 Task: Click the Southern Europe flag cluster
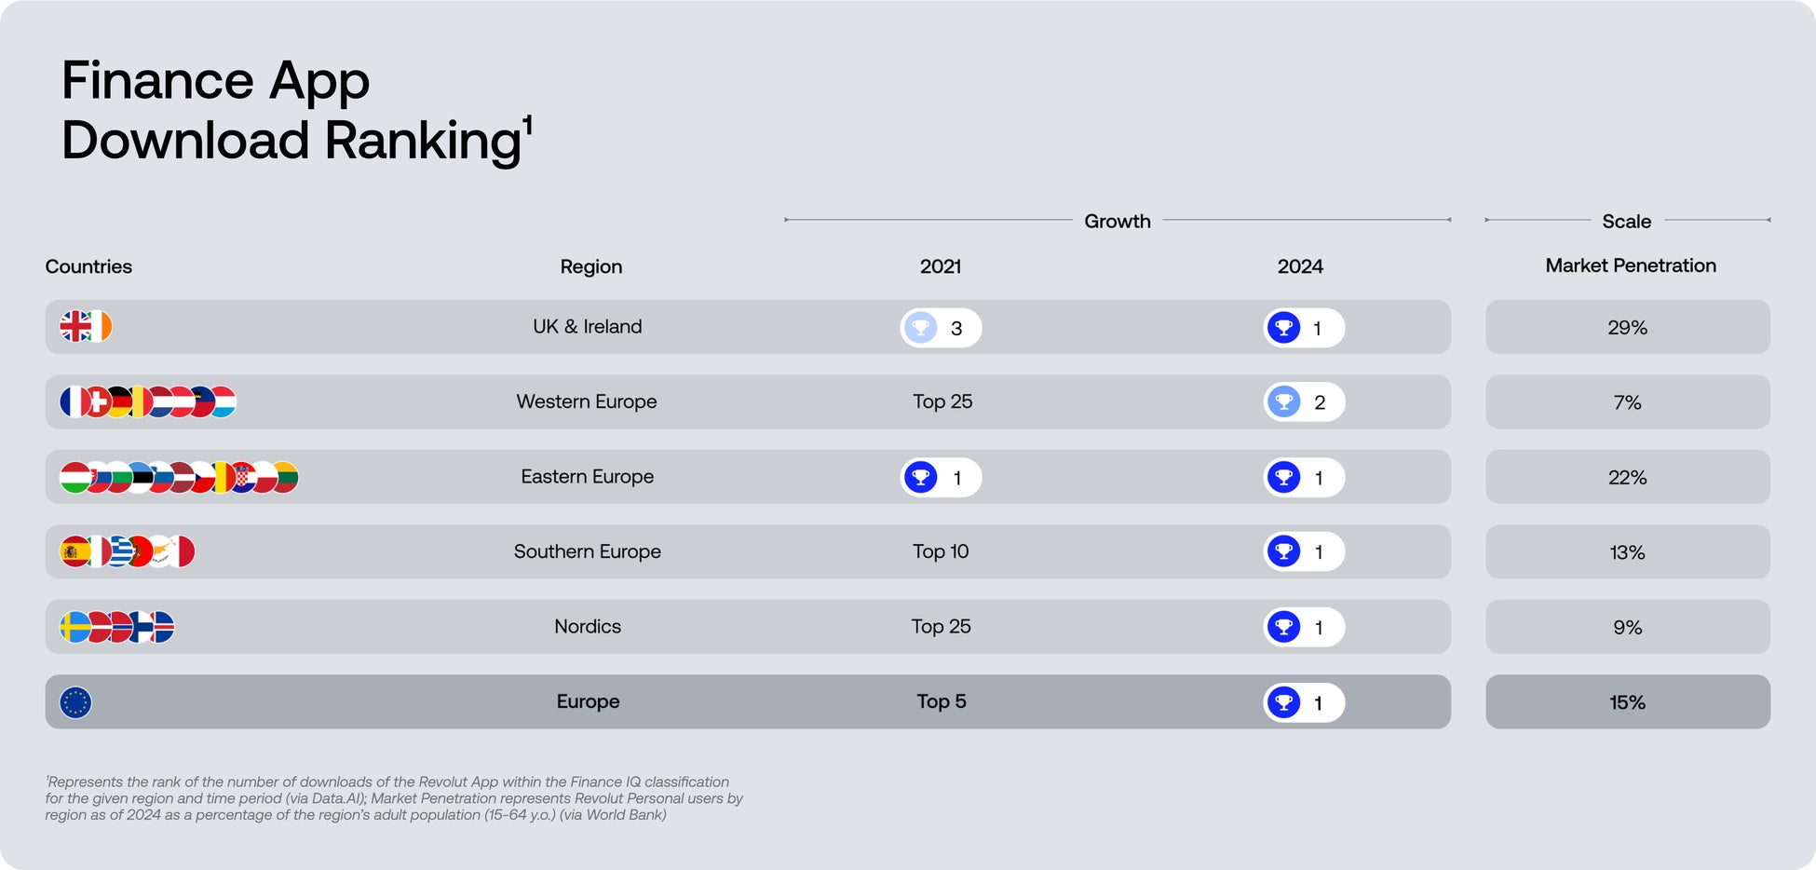coord(128,551)
